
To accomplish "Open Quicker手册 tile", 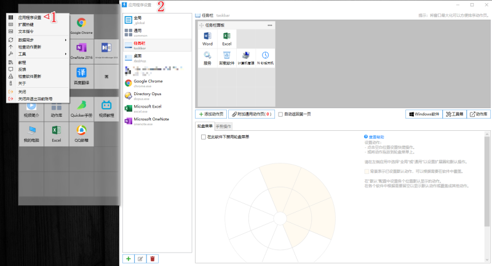I will point(82,109).
